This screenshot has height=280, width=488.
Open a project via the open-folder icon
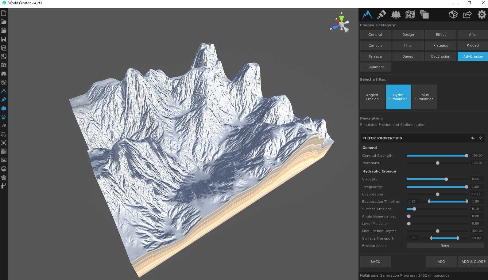pyautogui.click(x=4, y=22)
